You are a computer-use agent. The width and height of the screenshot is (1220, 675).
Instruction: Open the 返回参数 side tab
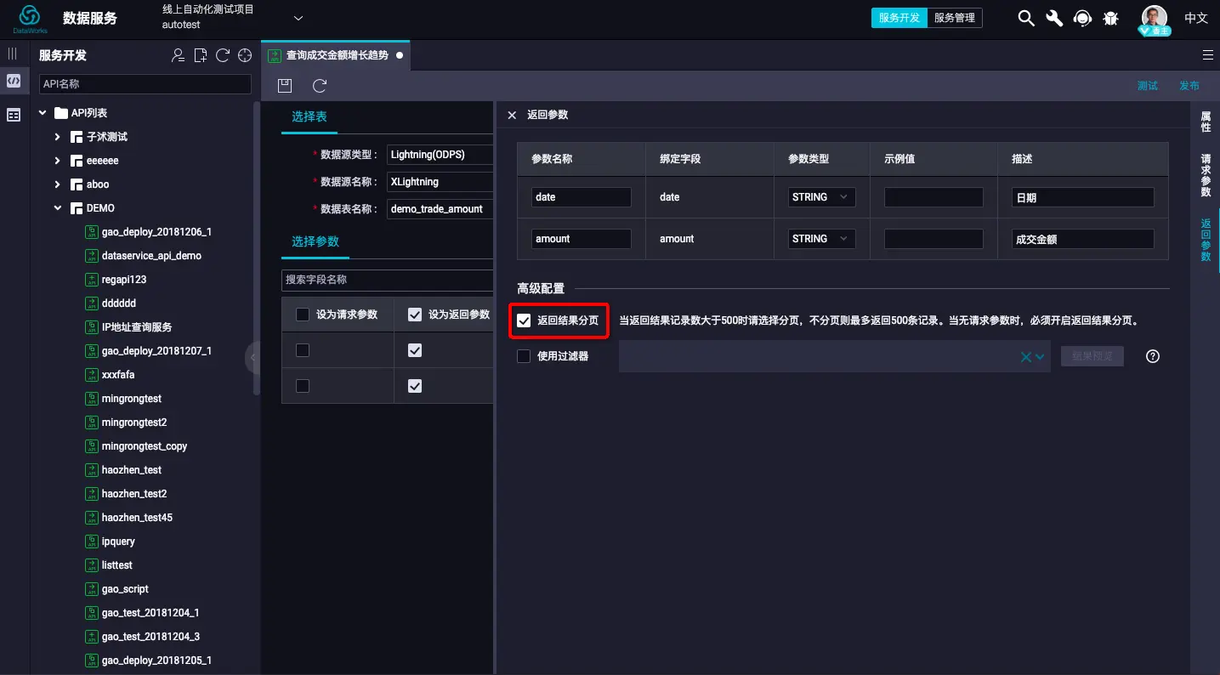click(1206, 240)
